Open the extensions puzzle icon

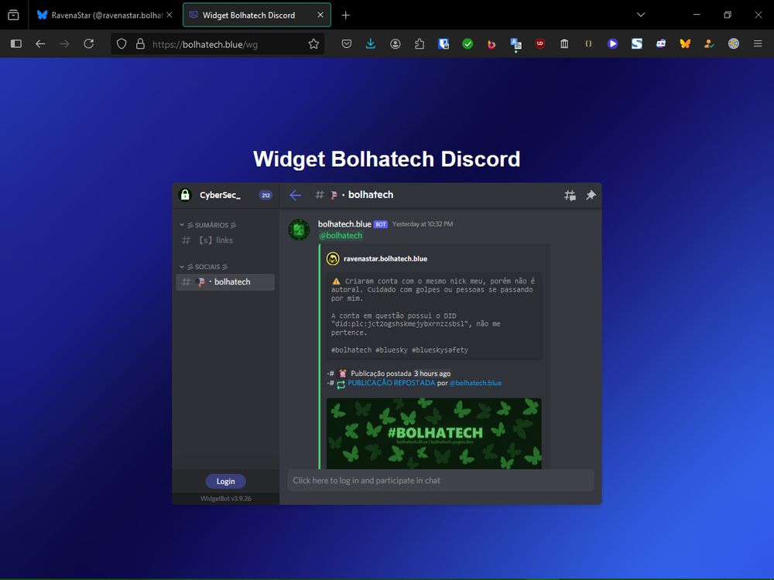(419, 44)
